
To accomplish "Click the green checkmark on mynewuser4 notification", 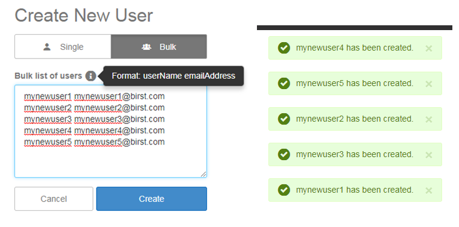I will point(283,48).
